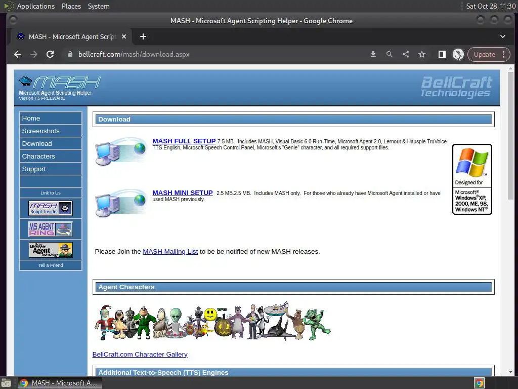
Task: Click the Agent Characters section heading
Action: click(x=126, y=287)
